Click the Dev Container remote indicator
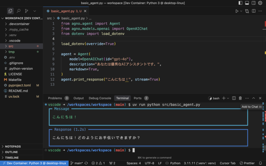Image resolution: width=266 pixels, height=166 pixels. [x=35, y=163]
